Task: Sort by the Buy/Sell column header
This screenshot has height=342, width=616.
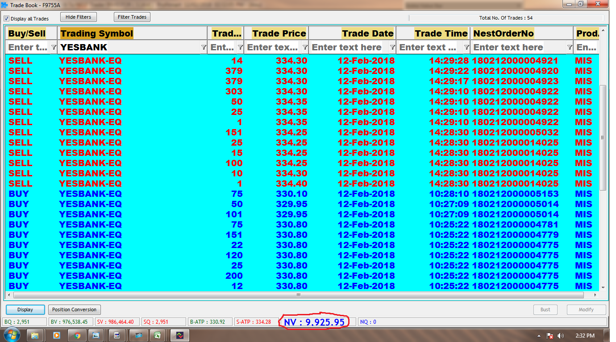Action: point(32,33)
